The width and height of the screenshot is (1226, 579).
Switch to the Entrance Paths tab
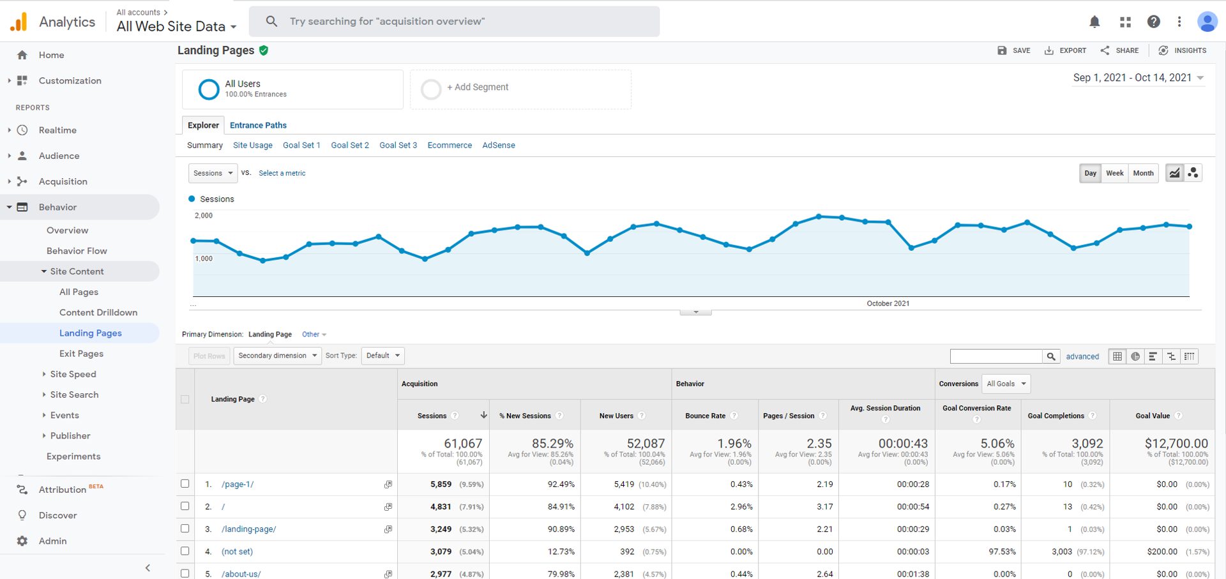coord(257,125)
